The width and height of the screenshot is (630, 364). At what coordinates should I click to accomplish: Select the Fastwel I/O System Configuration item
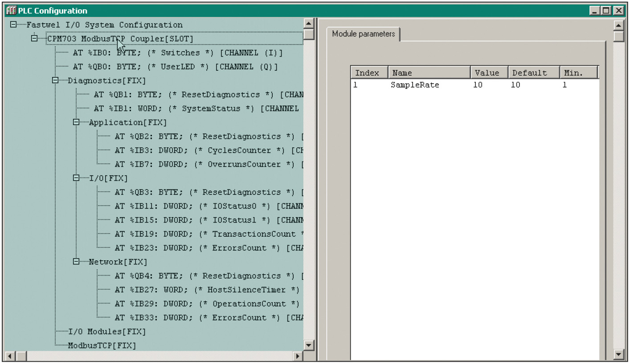(105, 25)
